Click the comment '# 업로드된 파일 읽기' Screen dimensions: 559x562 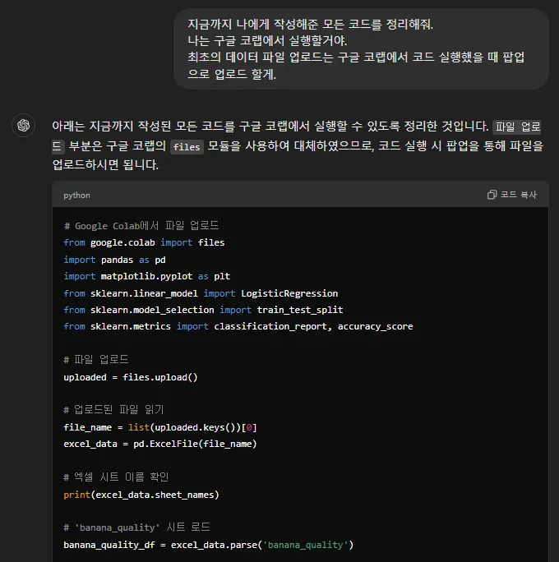[x=113, y=410]
